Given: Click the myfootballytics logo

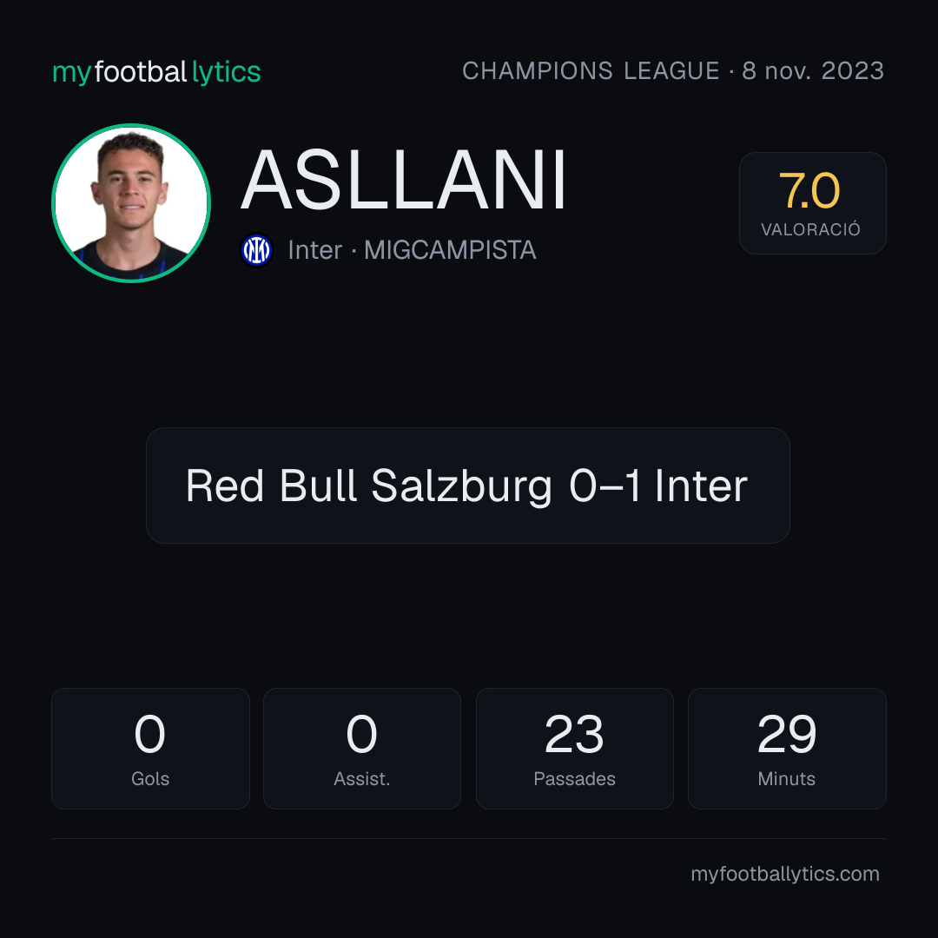Looking at the screenshot, I should coord(156,72).
